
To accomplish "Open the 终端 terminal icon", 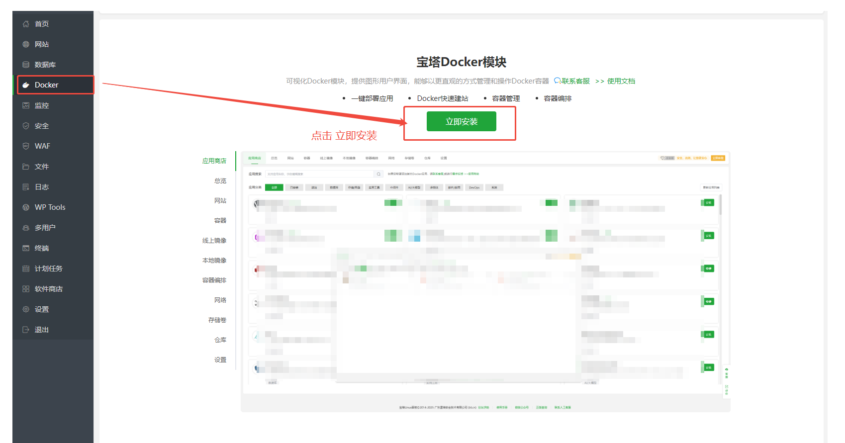I will 26,248.
